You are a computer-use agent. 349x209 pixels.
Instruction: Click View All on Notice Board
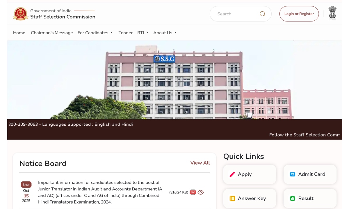(x=200, y=163)
